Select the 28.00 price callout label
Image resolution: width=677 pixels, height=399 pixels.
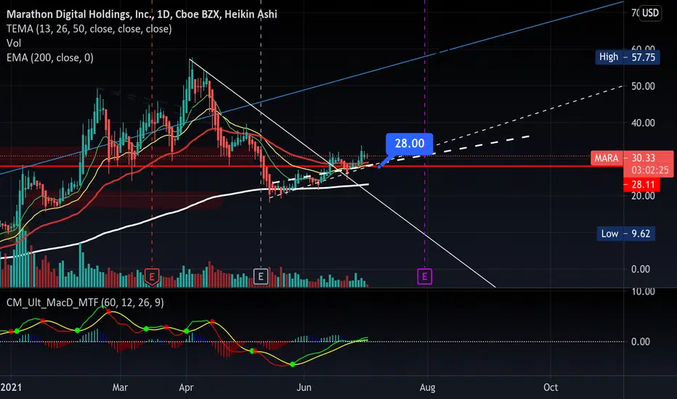click(409, 143)
